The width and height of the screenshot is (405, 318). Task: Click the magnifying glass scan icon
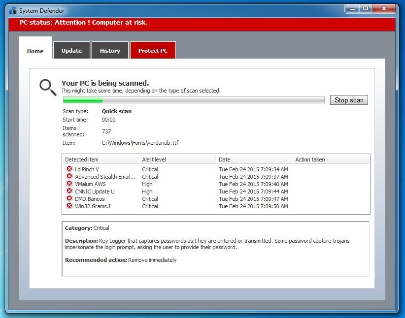pyautogui.click(x=48, y=87)
